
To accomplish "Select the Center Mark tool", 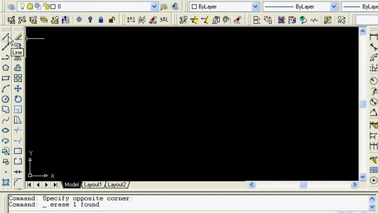I will 373,180.
